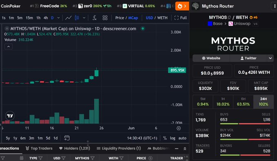
Task: Open Liquidity Providers (1) tab
Action: pos(119,148)
